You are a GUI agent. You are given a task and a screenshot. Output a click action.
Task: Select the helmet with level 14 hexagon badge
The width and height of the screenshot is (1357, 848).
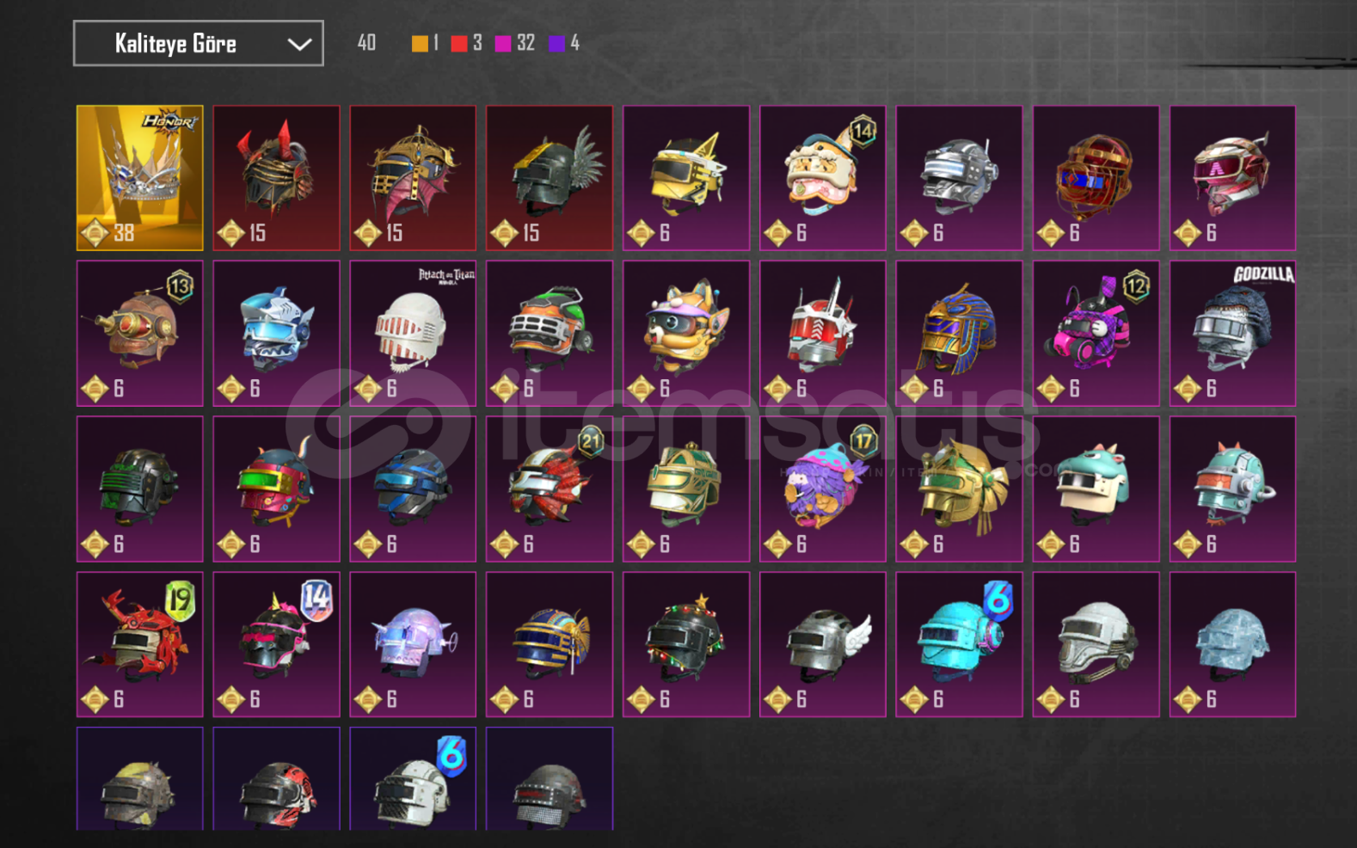(x=823, y=178)
